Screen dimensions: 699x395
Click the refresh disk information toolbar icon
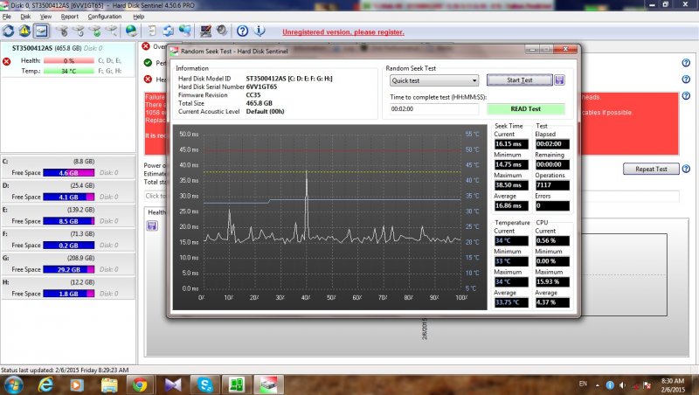[8, 31]
